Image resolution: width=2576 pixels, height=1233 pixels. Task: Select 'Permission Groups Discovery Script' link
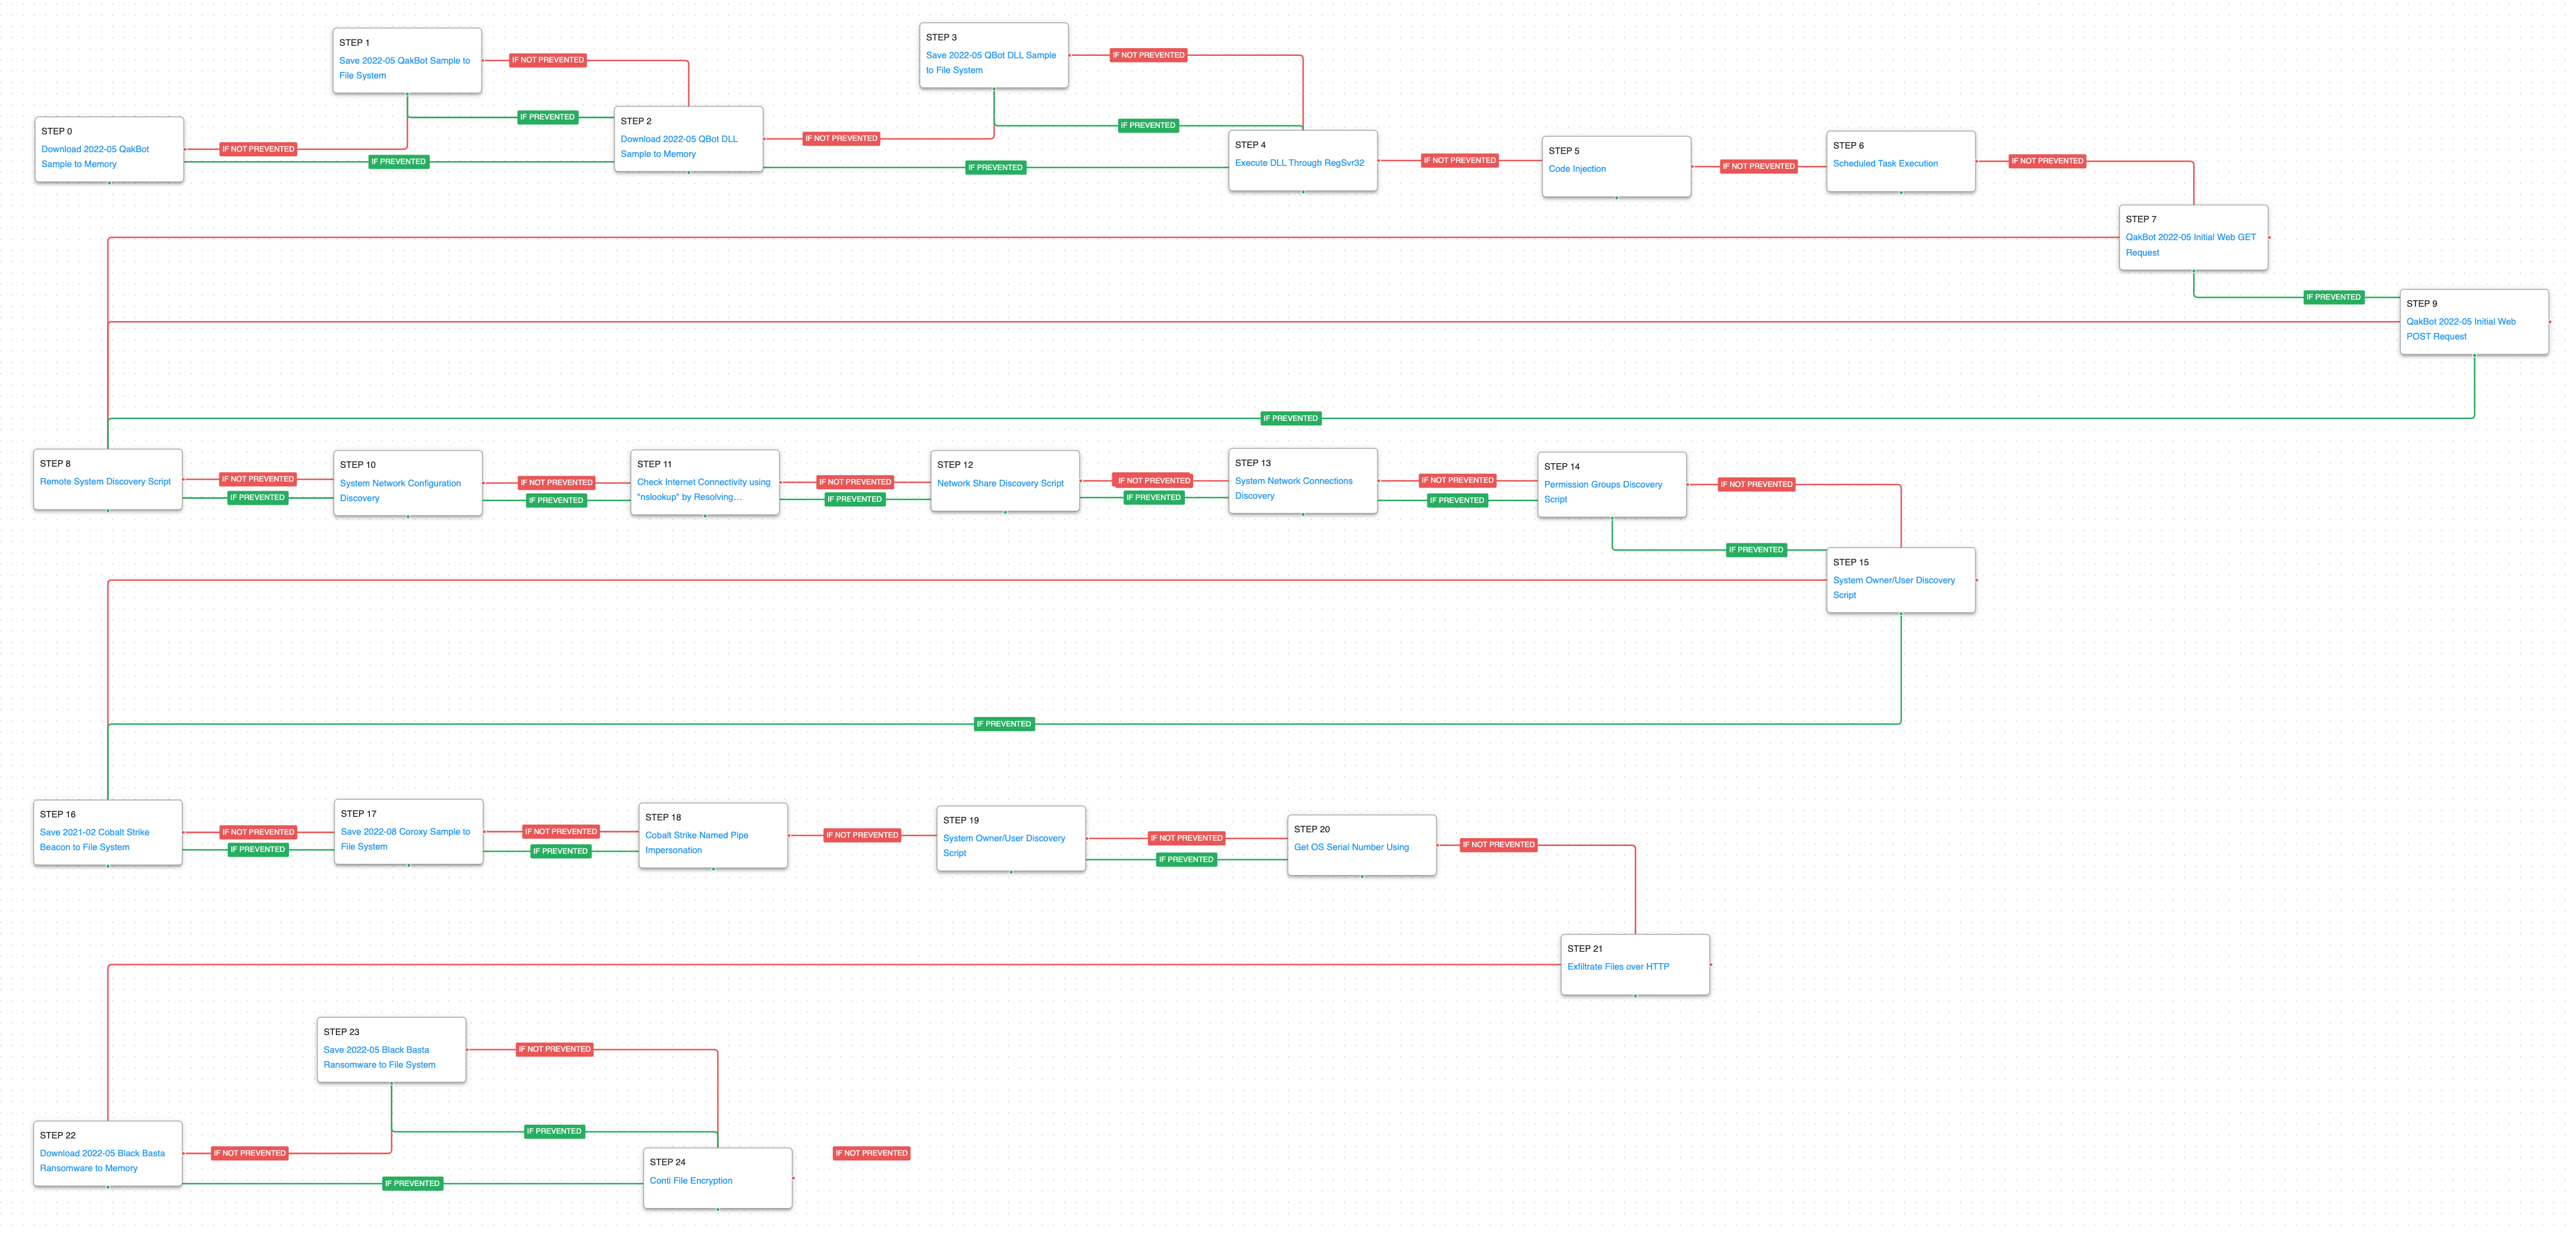pyautogui.click(x=1602, y=485)
